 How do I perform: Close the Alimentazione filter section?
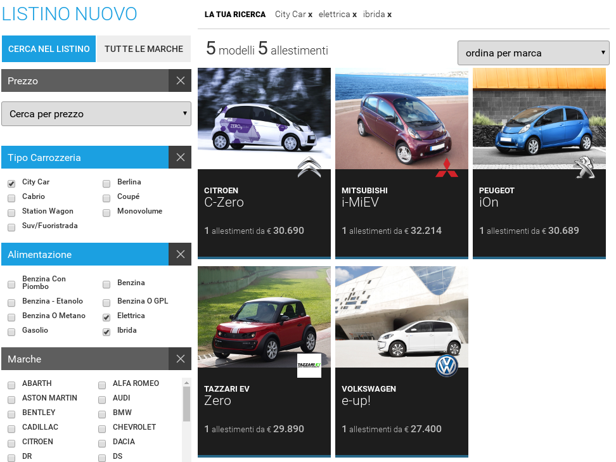coord(180,255)
